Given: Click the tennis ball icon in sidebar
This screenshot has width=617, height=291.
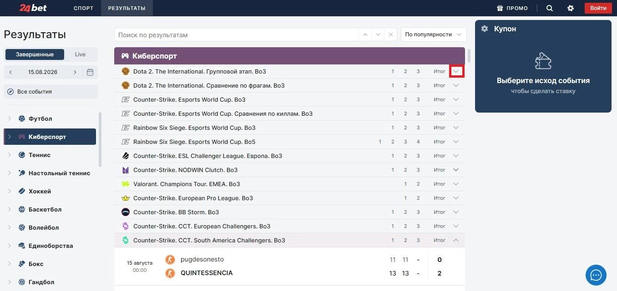Looking at the screenshot, I should [x=22, y=155].
